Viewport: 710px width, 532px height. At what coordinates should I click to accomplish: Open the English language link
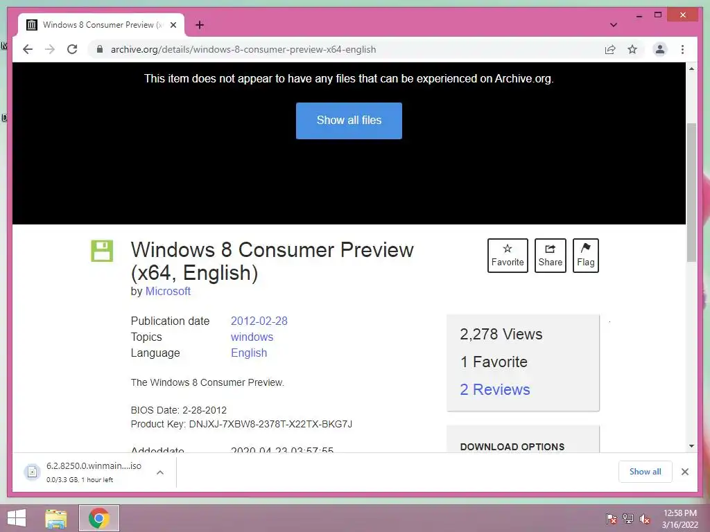click(x=249, y=353)
